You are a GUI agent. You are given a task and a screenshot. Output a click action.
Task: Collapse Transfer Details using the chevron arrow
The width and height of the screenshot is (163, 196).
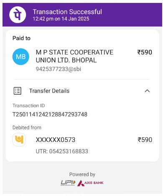pos(147,91)
